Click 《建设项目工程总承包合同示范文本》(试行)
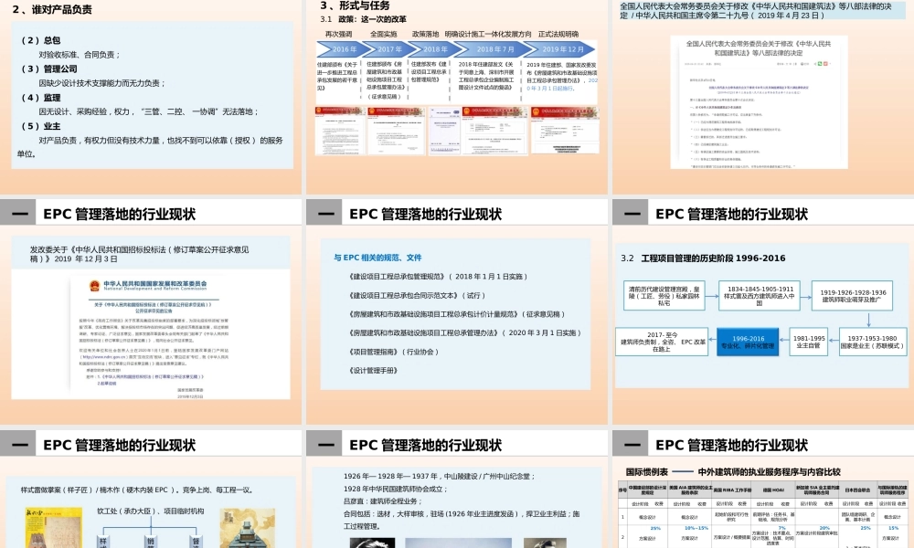 point(416,295)
